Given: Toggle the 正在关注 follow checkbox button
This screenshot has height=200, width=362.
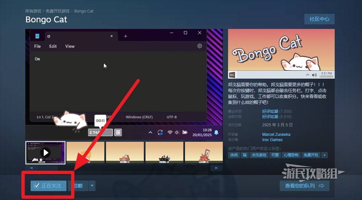Looking at the screenshot, I should (x=48, y=186).
